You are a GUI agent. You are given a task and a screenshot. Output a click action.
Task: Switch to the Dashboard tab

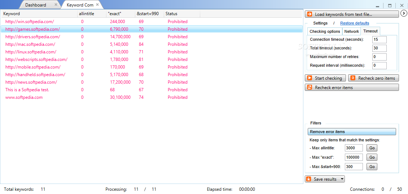pyautogui.click(x=36, y=5)
